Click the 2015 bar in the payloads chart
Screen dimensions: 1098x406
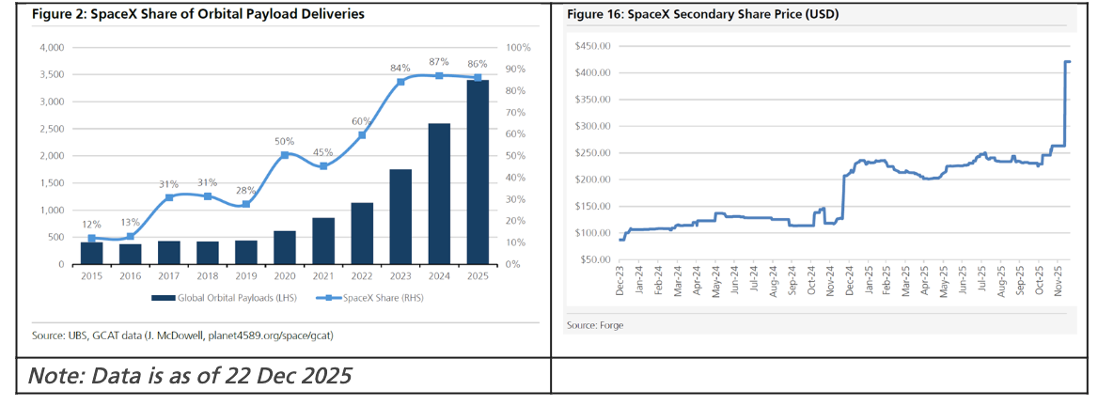pyautogui.click(x=91, y=254)
